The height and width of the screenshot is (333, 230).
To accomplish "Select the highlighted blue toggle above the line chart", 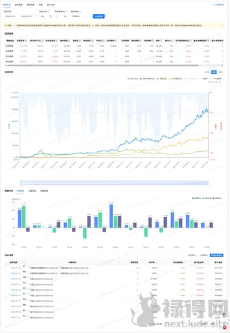I will click(214, 72).
